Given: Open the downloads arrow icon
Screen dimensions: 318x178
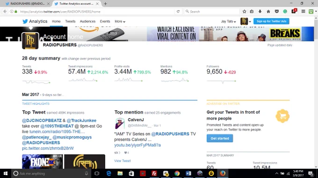Looking at the screenshot, I should coord(260,12).
